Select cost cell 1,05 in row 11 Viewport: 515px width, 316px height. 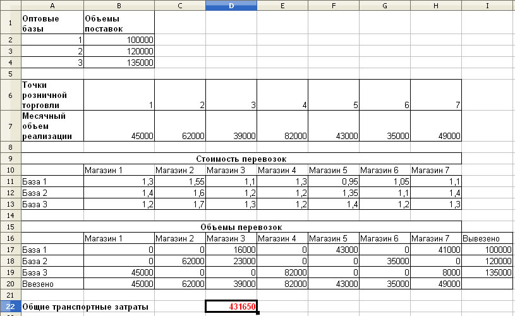point(385,181)
